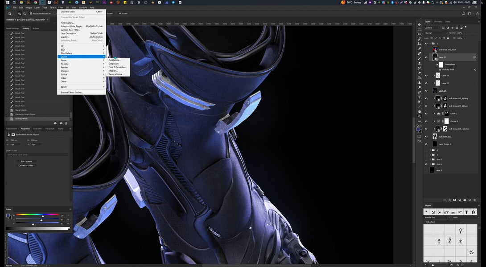Image resolution: width=486 pixels, height=267 pixels.
Task: Select the Brush tool in toolbar
Action: 420,58
